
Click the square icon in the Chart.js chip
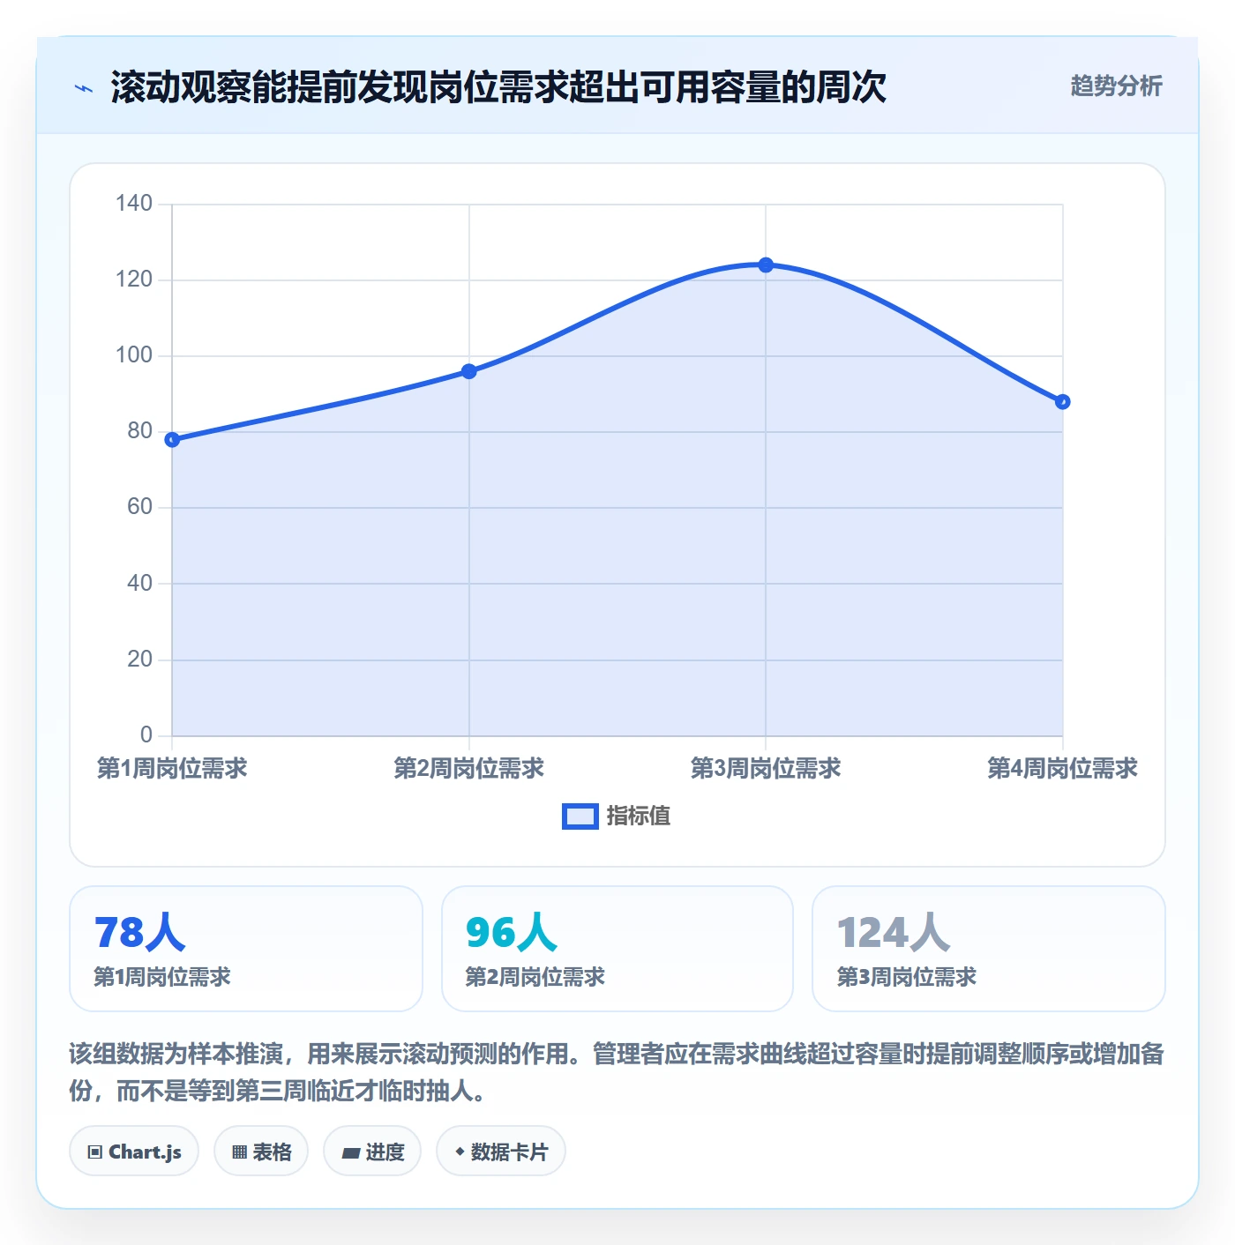(x=95, y=1152)
